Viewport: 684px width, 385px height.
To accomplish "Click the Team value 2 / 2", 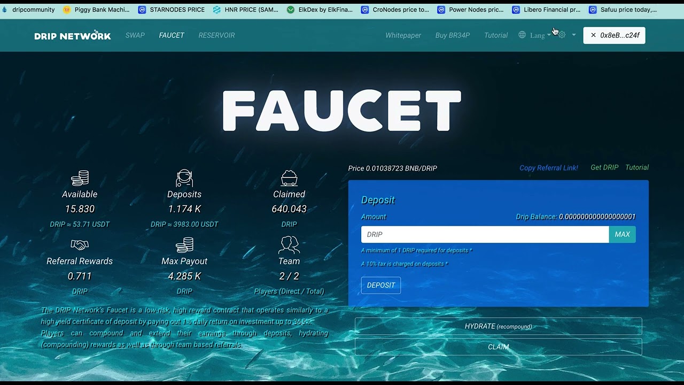I will pyautogui.click(x=289, y=276).
